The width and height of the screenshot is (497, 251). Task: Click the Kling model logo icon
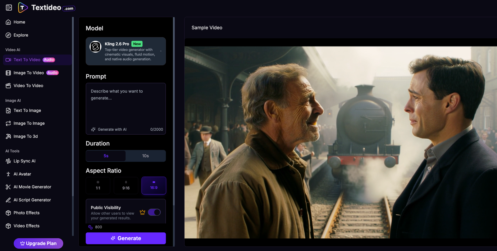click(x=95, y=47)
